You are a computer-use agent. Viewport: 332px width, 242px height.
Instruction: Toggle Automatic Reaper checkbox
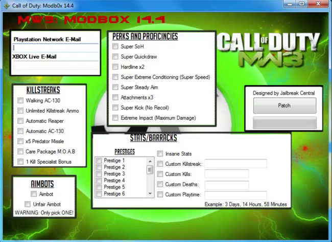point(20,121)
